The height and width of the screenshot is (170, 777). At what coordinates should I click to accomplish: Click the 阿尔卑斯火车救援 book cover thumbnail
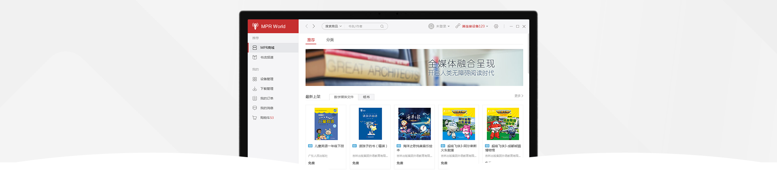pos(459,124)
